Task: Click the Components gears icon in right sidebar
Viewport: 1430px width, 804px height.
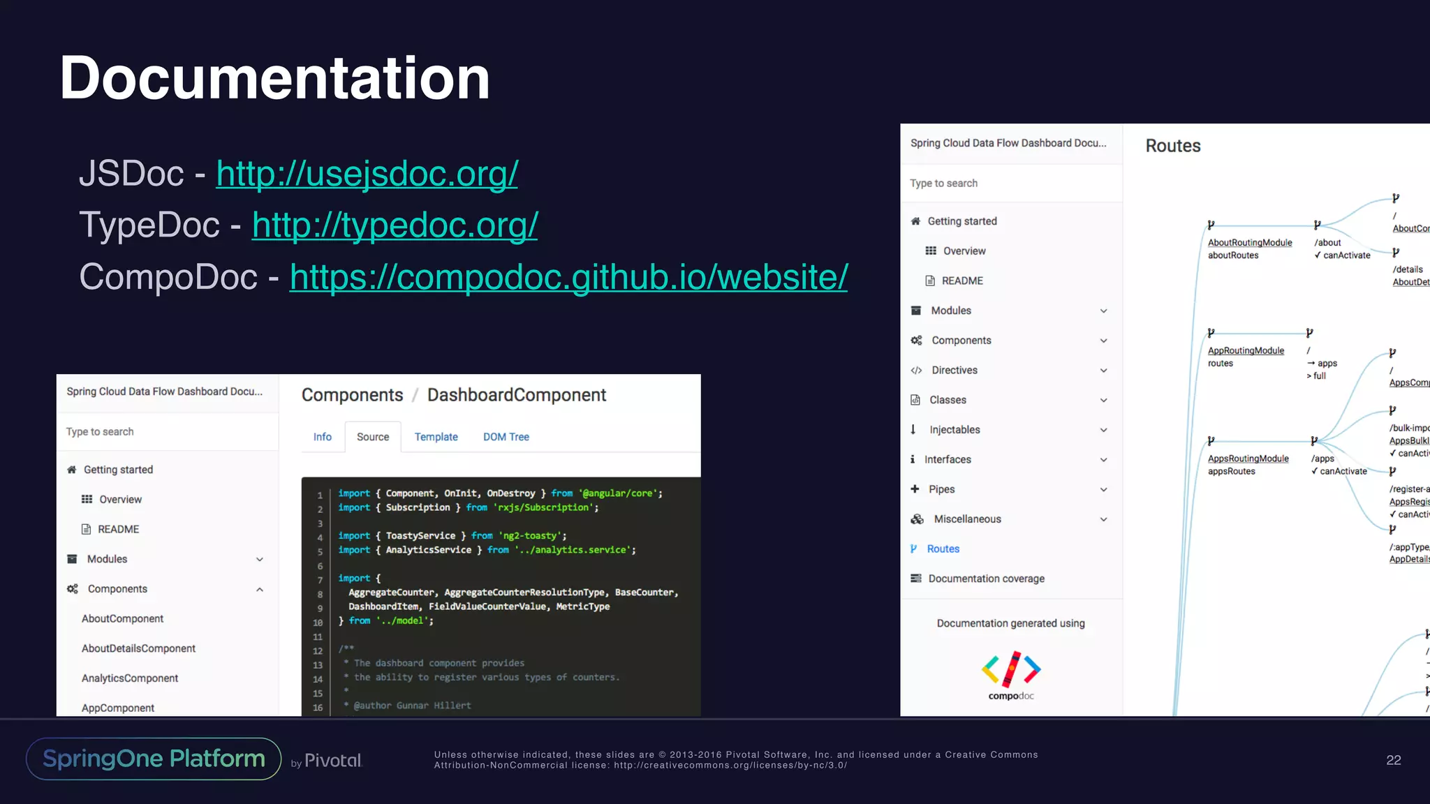Action: point(916,341)
